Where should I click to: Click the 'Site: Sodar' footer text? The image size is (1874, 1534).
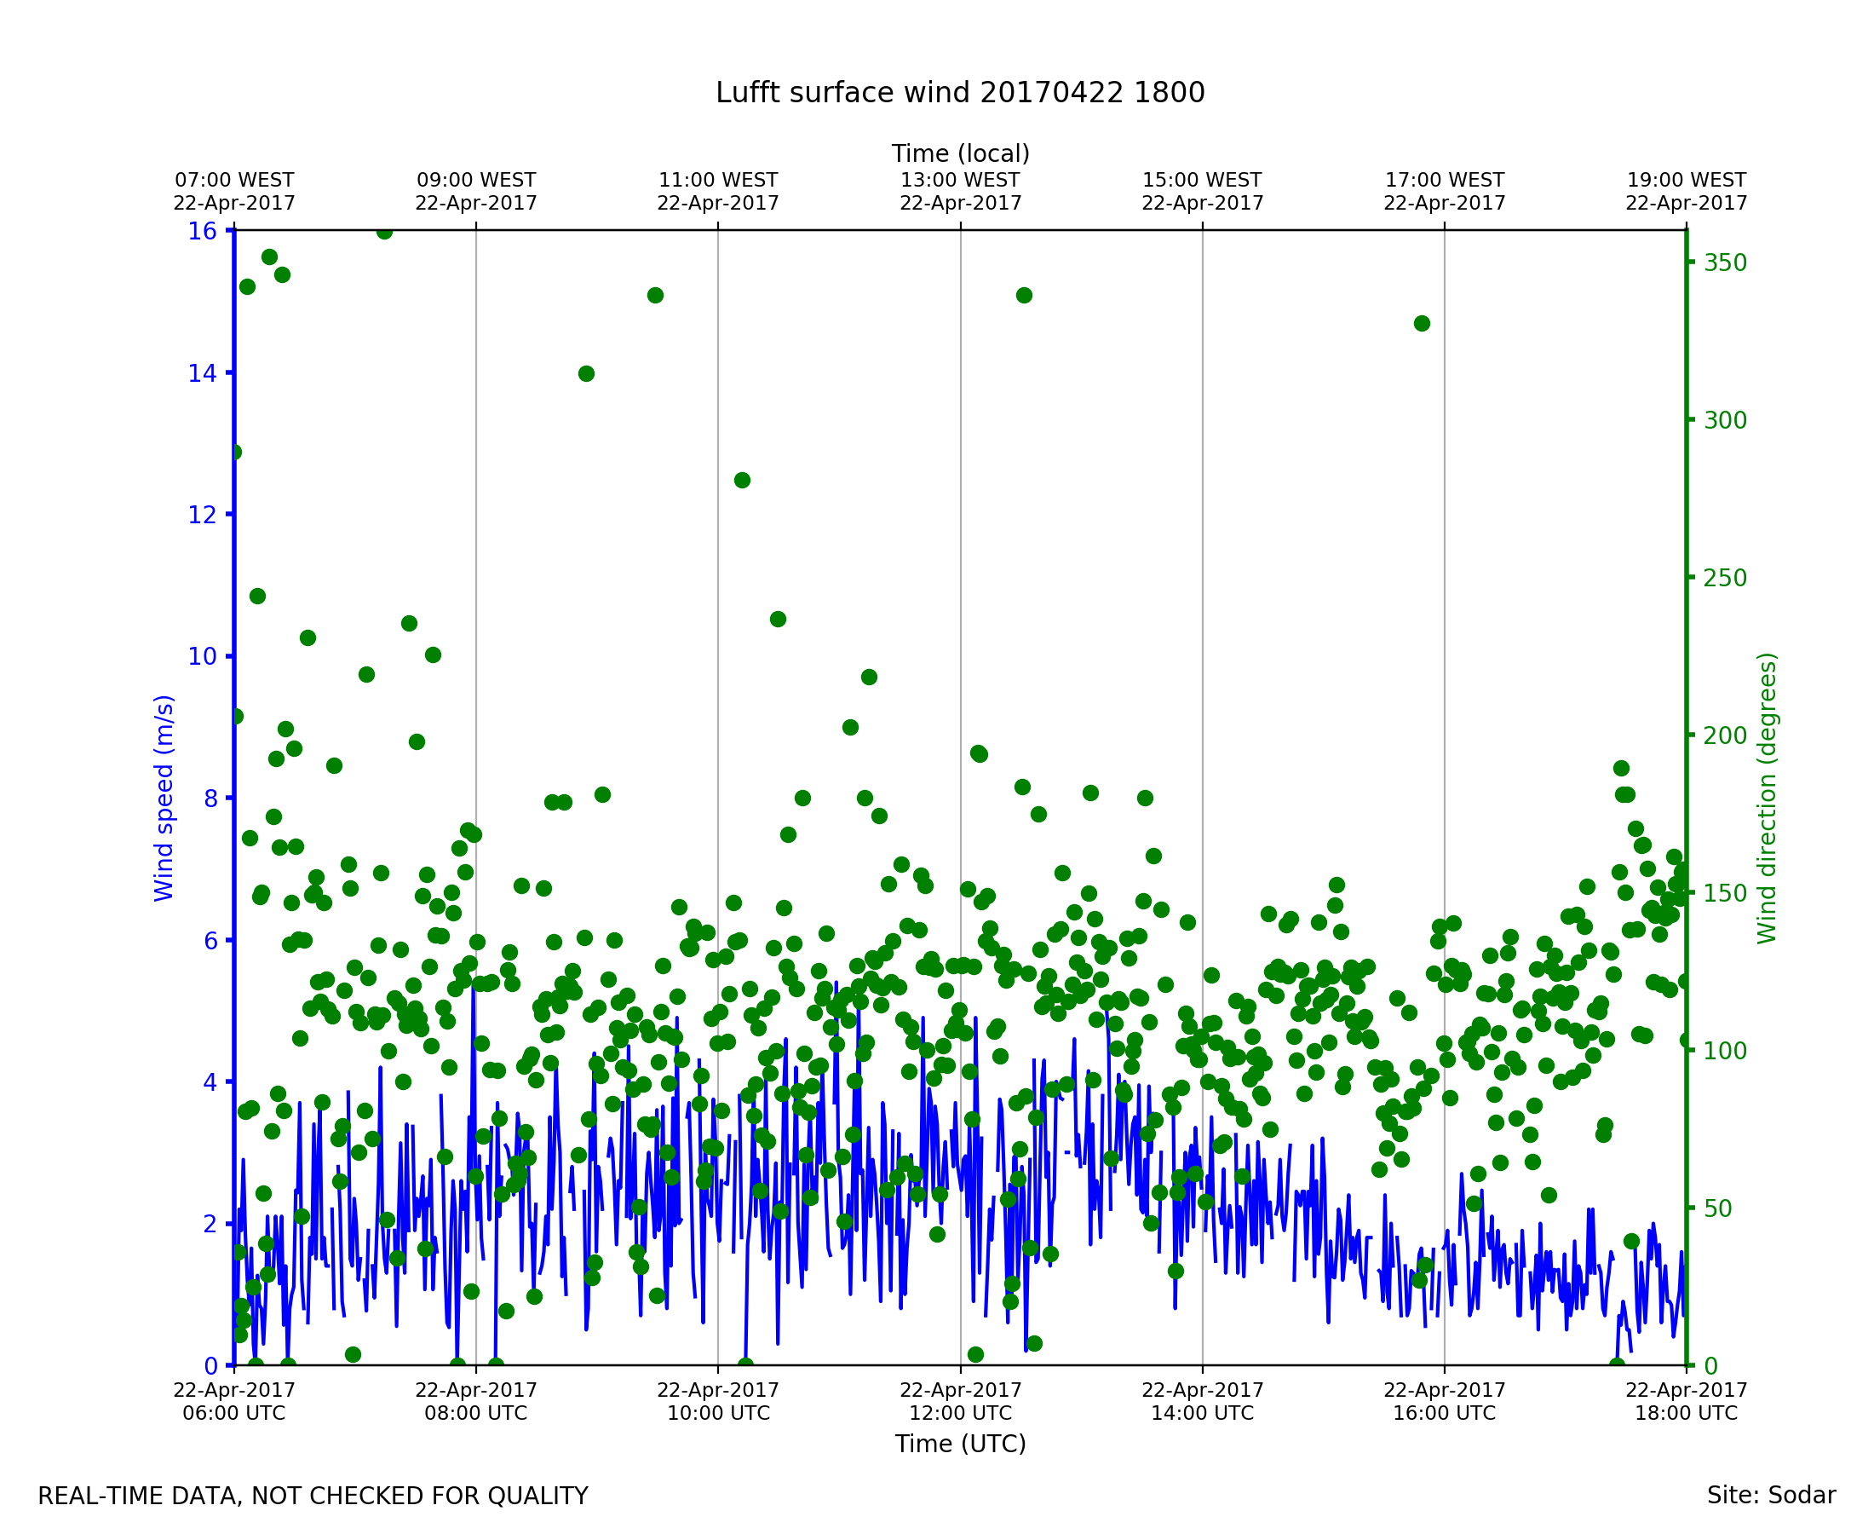pyautogui.click(x=1771, y=1495)
